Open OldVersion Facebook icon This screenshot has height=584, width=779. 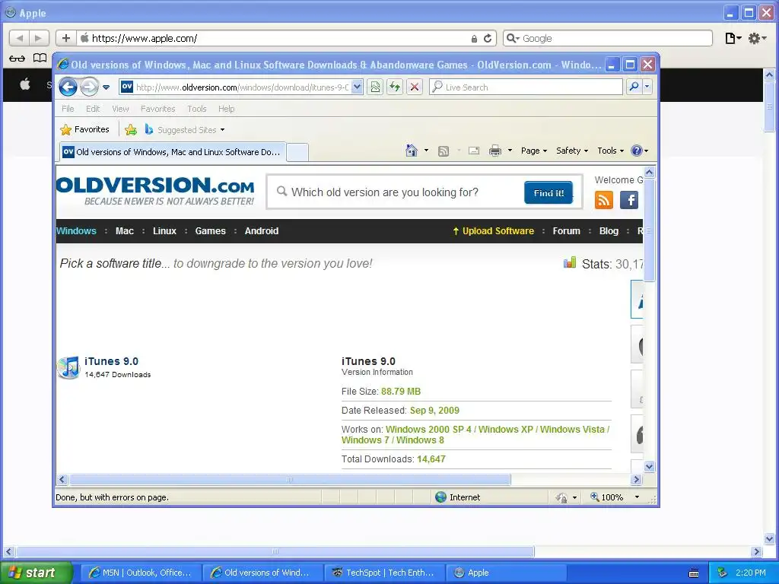629,200
